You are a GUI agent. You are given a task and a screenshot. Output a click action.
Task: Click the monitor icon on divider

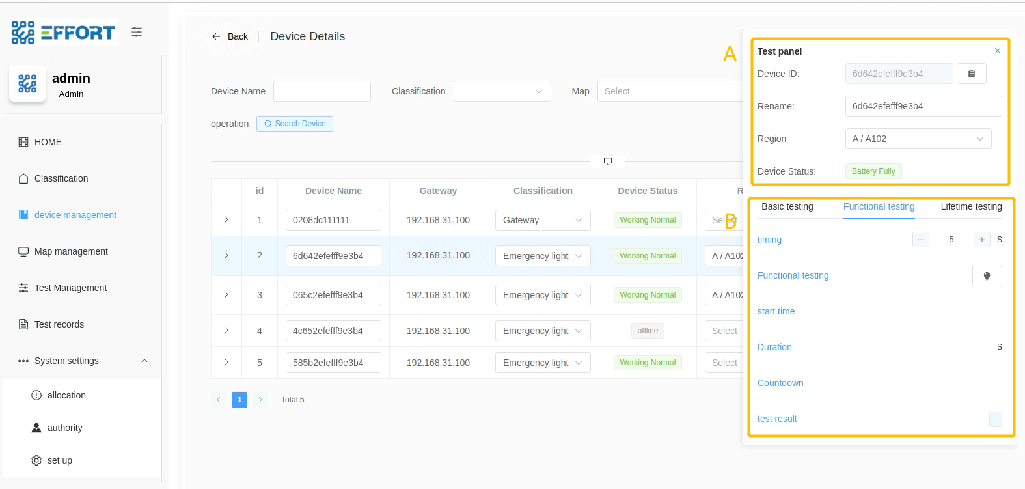(607, 161)
